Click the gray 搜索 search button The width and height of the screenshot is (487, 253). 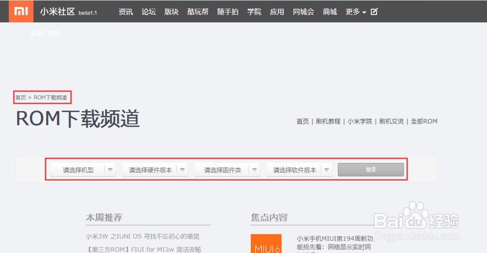(x=371, y=170)
